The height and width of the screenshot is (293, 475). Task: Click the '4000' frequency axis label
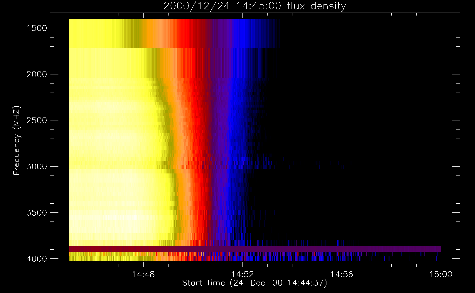(x=37, y=259)
